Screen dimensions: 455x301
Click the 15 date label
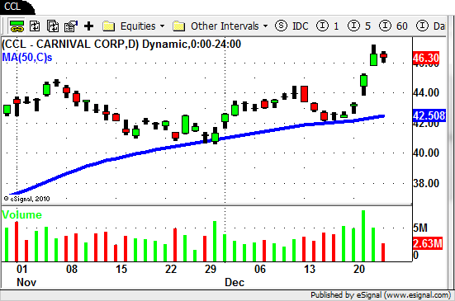tap(121, 269)
